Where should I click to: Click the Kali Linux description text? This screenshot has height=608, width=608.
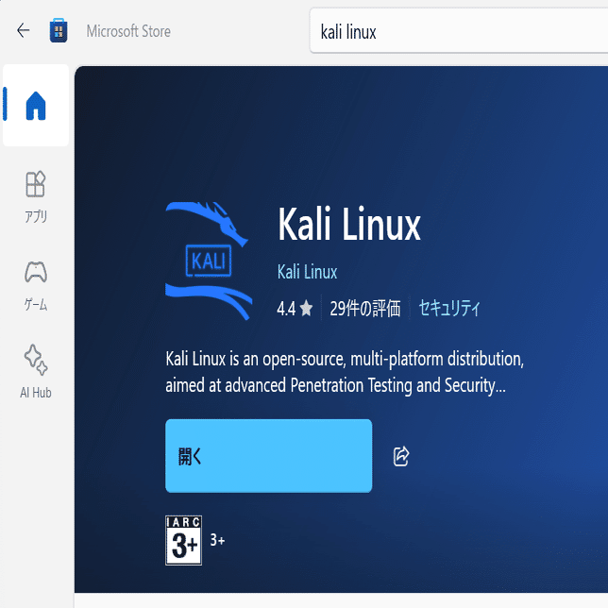click(x=345, y=372)
